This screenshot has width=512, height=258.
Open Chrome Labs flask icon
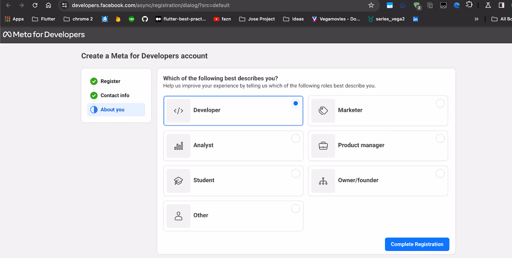click(488, 5)
